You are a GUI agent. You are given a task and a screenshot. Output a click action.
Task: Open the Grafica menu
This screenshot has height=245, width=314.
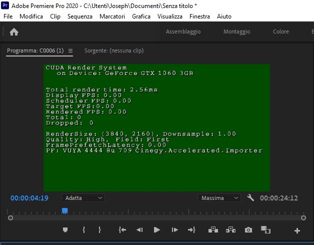pos(141,16)
